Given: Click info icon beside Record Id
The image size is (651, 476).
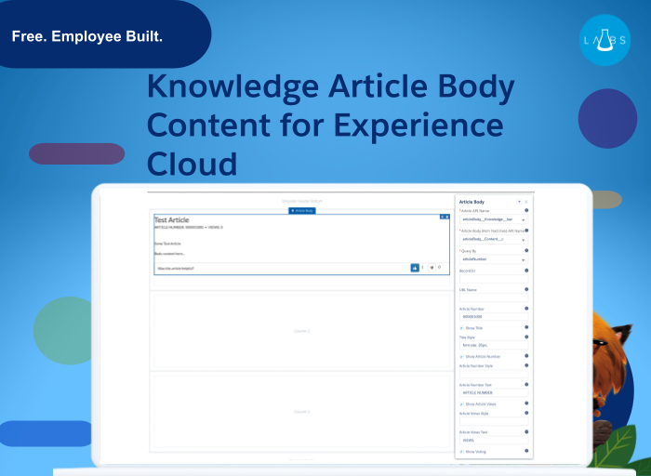Looking at the screenshot, I should [x=527, y=271].
